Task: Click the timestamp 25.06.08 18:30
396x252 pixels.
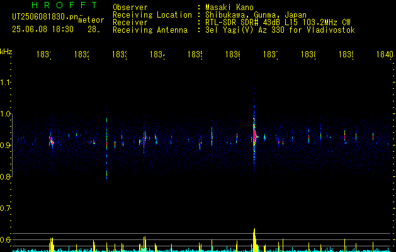Action: point(43,30)
